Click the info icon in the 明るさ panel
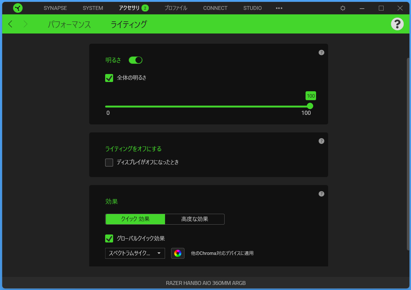Viewport: 411px width, 290px height. [x=321, y=53]
